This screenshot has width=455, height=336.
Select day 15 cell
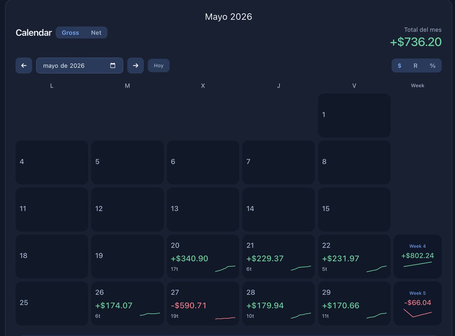pyautogui.click(x=354, y=210)
